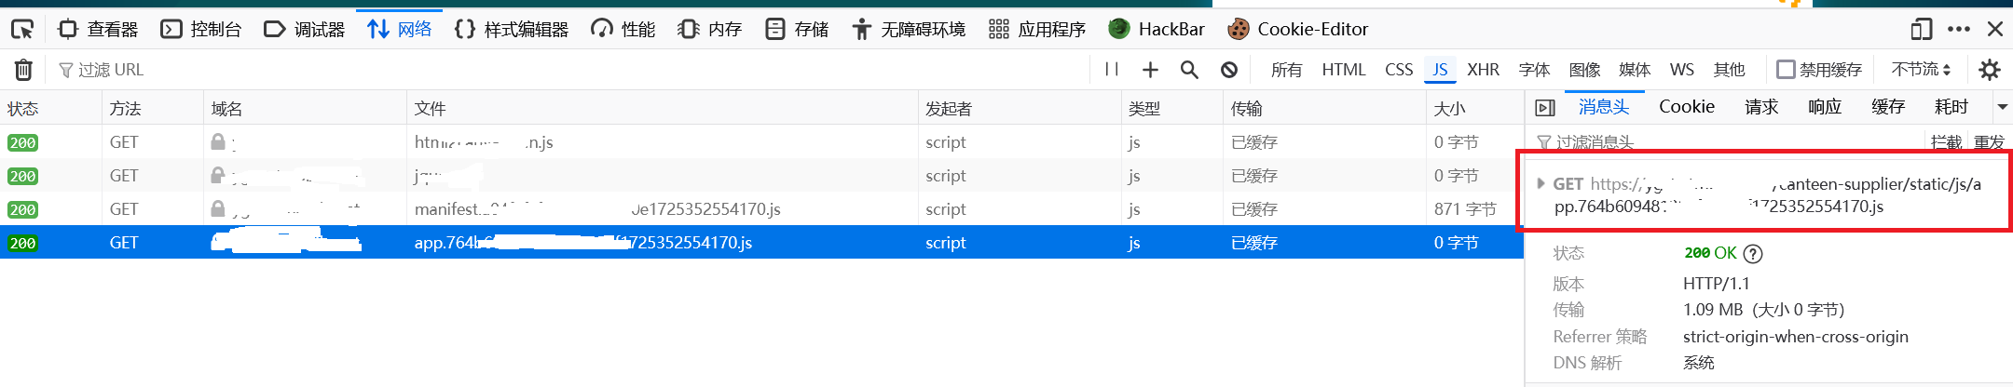The height and width of the screenshot is (387, 2013).
Task: Open network search magnifier icon
Action: [1189, 70]
